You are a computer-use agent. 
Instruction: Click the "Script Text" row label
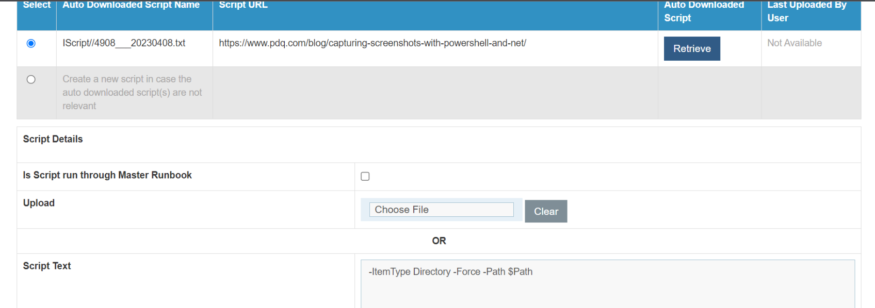pos(47,266)
